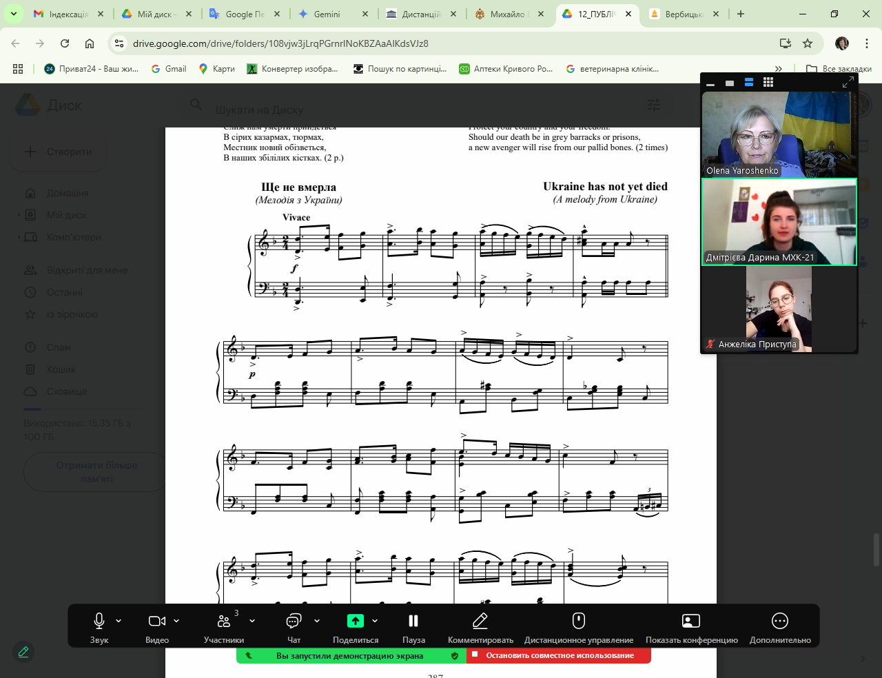Click the Показать конференцию icon
Screen dimensions: 882x678
pos(691,621)
